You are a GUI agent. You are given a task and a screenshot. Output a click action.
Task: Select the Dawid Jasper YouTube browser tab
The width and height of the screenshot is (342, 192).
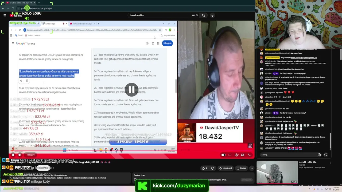click(x=21, y=3)
